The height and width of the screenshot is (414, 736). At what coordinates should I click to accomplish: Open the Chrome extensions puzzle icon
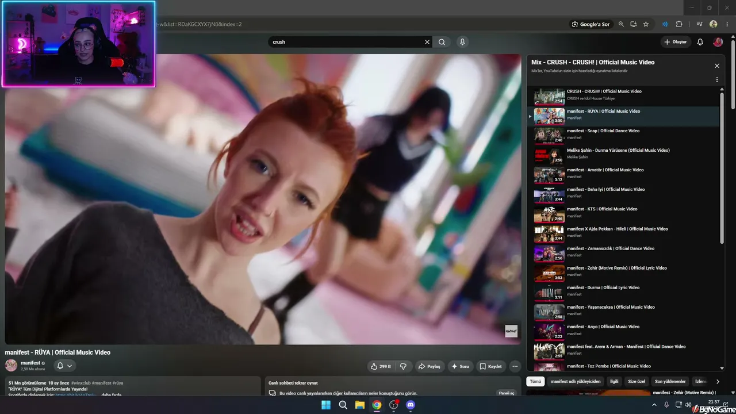pyautogui.click(x=679, y=24)
